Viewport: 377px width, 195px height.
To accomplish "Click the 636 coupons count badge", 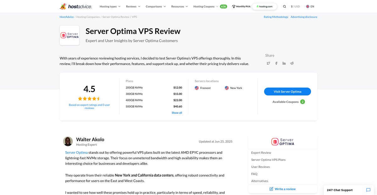I will tap(223, 6).
